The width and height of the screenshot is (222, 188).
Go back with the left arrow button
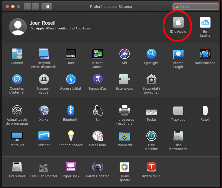tap(28, 6)
